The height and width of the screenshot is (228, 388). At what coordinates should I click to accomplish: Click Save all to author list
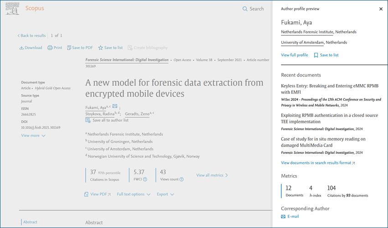[x=110, y=120]
